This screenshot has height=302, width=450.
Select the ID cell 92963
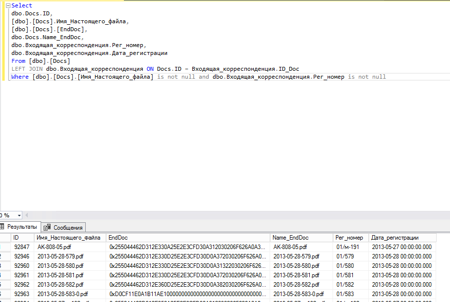[22, 294]
